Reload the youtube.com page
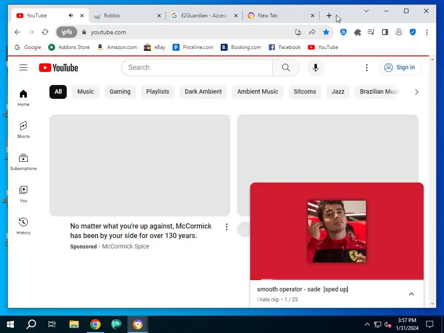The height and width of the screenshot is (333, 444). (x=45, y=32)
